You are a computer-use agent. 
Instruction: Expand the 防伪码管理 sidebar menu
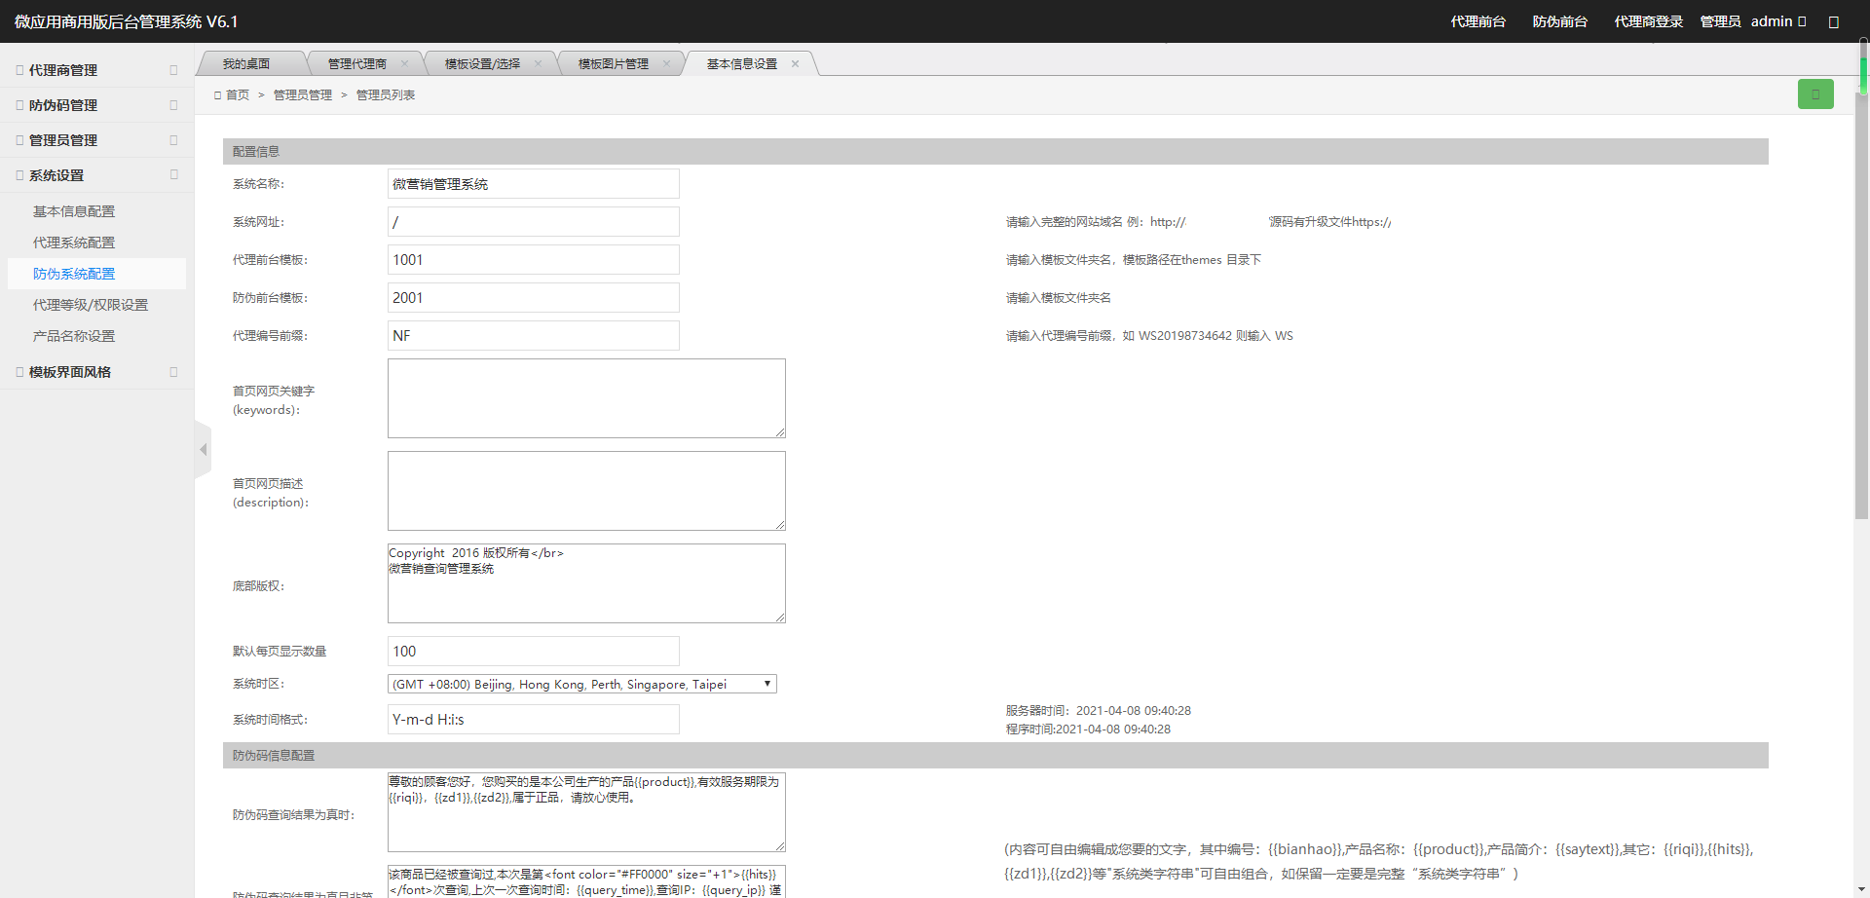96,105
